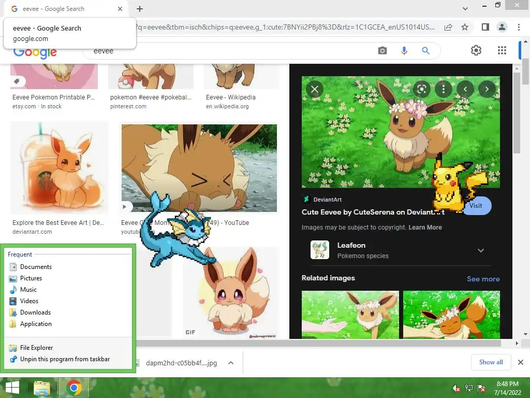Open the taskbar clock and date
Image resolution: width=530 pixels, height=398 pixels.
click(x=507, y=388)
